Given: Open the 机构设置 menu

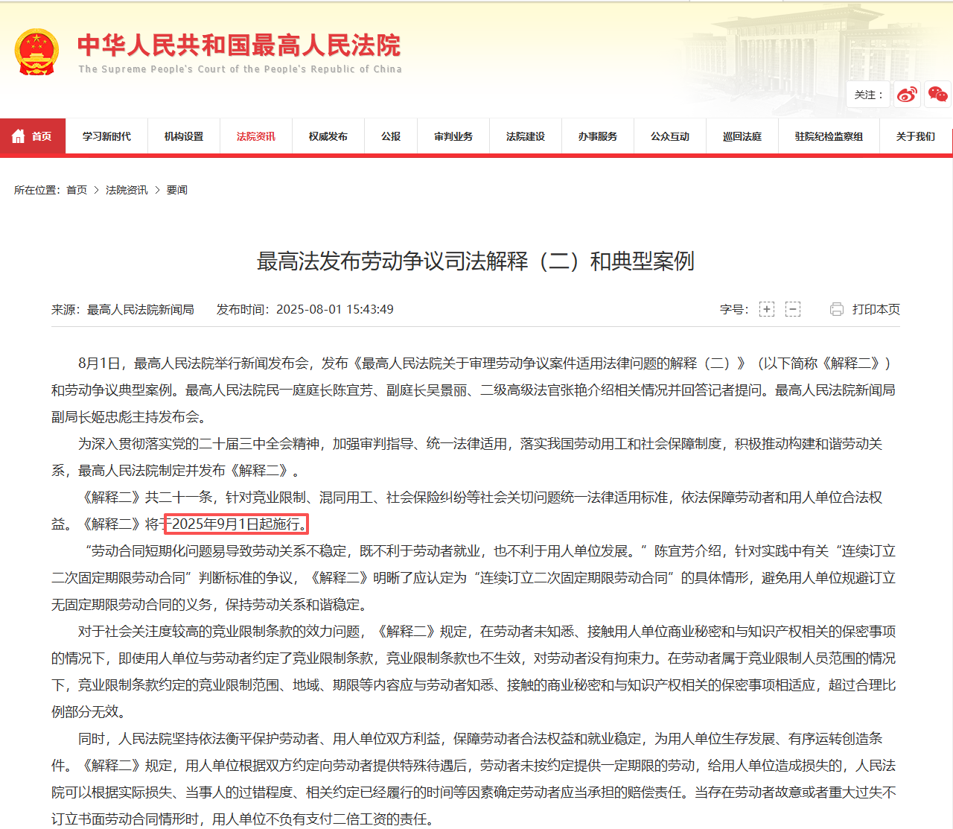Looking at the screenshot, I should coord(184,136).
